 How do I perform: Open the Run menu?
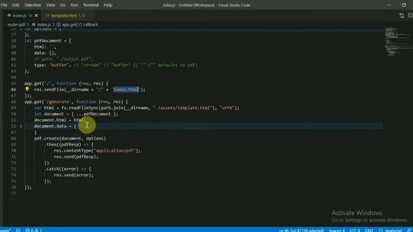coord(74,5)
